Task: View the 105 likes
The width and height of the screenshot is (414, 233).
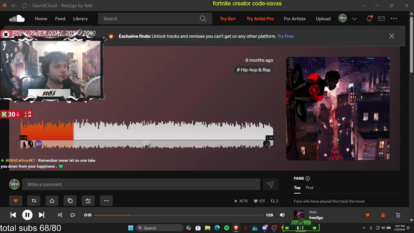Action: pyautogui.click(x=259, y=201)
